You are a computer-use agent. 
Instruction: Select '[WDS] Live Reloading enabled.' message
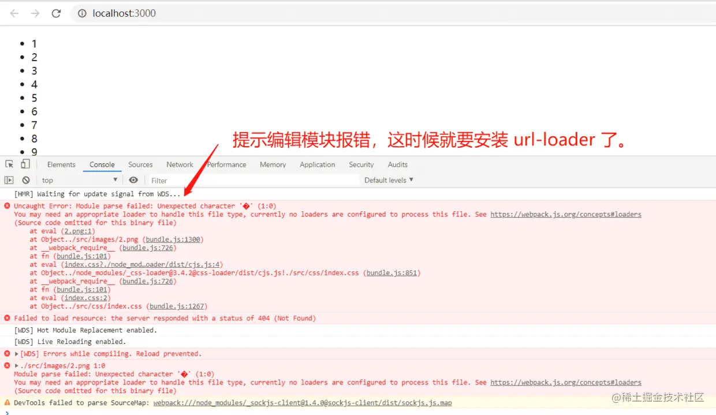pyautogui.click(x=70, y=342)
